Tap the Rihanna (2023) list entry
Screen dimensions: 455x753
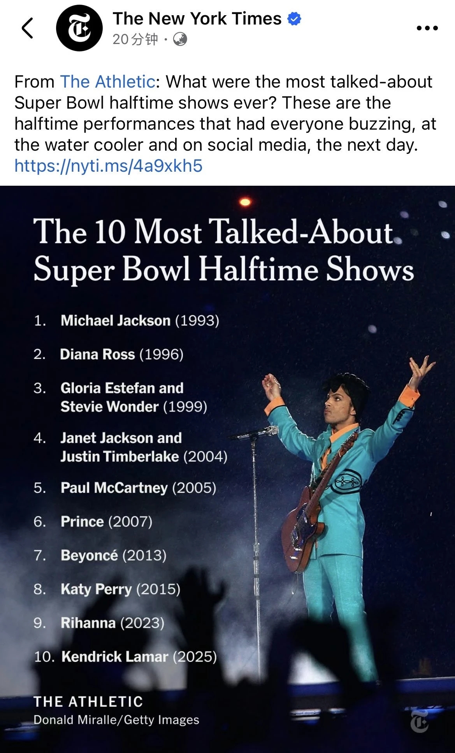(x=112, y=623)
